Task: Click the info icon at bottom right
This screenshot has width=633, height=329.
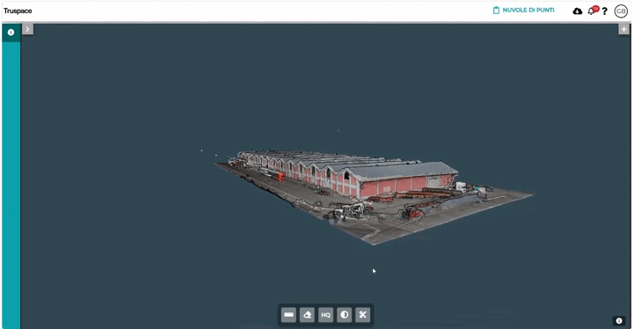Action: (619, 320)
